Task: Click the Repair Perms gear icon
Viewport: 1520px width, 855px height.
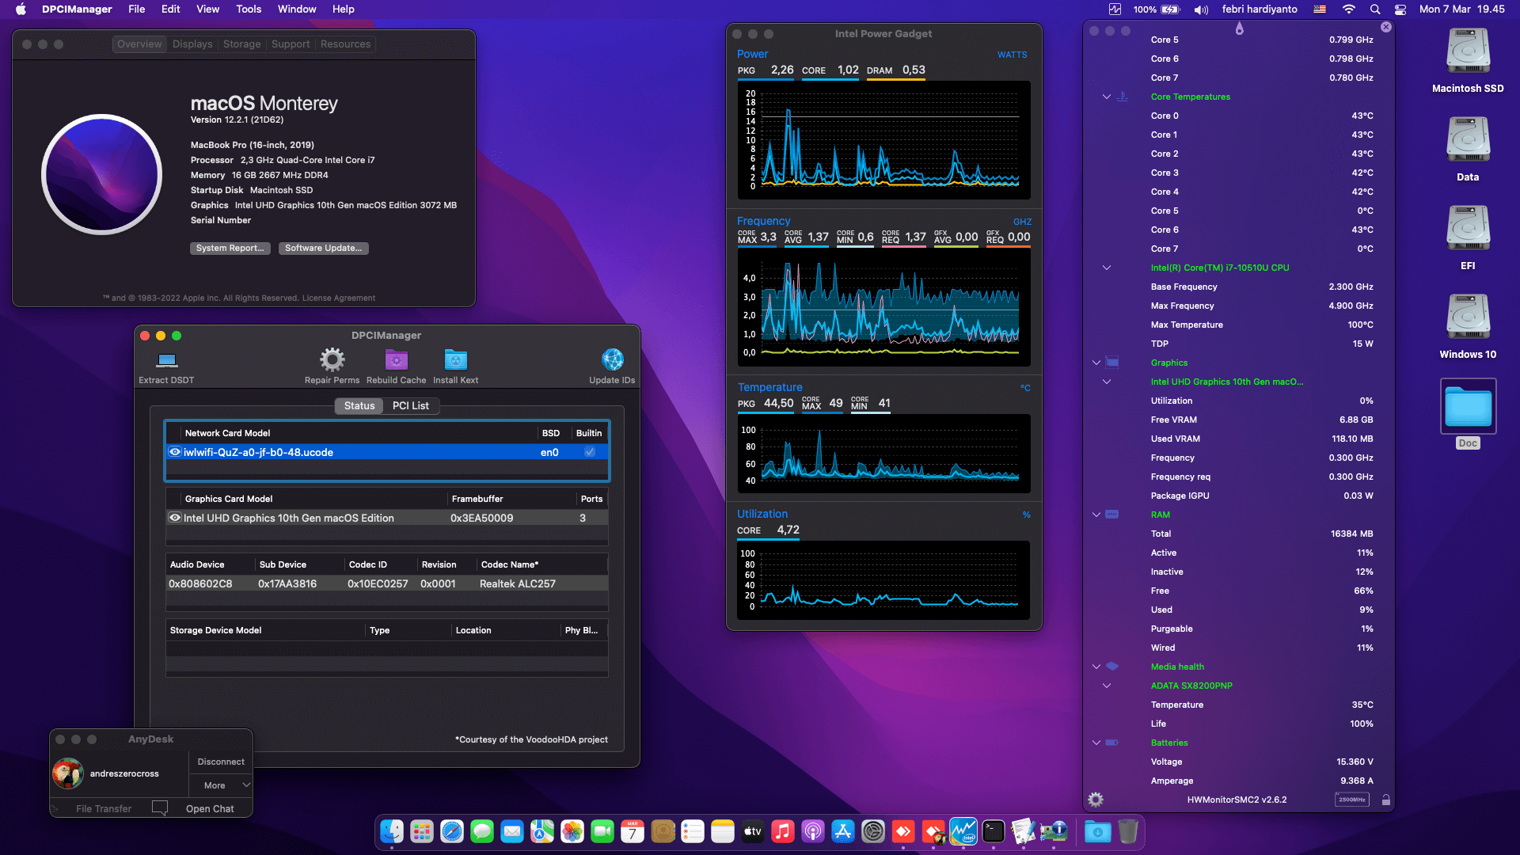Action: 332,360
